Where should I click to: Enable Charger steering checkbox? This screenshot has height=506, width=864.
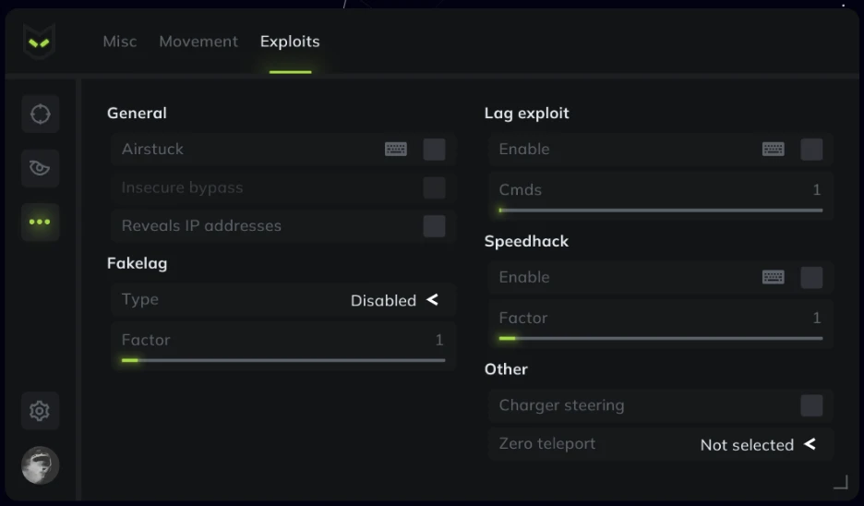pos(811,405)
